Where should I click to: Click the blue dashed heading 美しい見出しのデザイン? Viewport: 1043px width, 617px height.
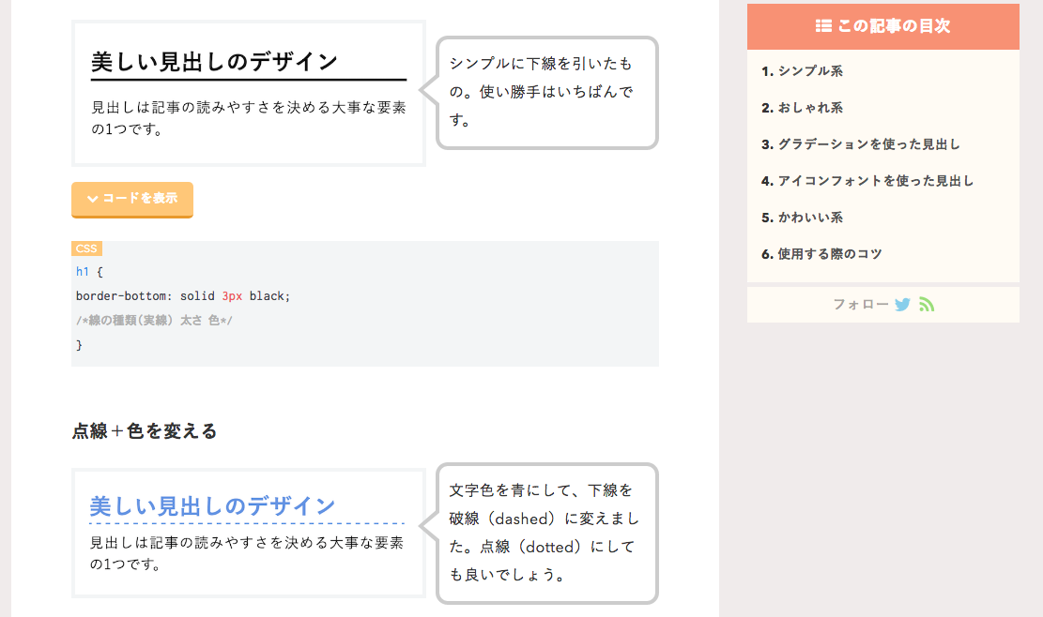[x=212, y=506]
